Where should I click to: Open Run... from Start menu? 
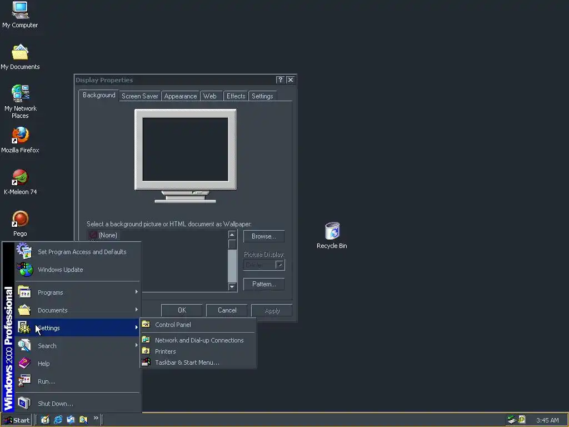click(x=78, y=381)
